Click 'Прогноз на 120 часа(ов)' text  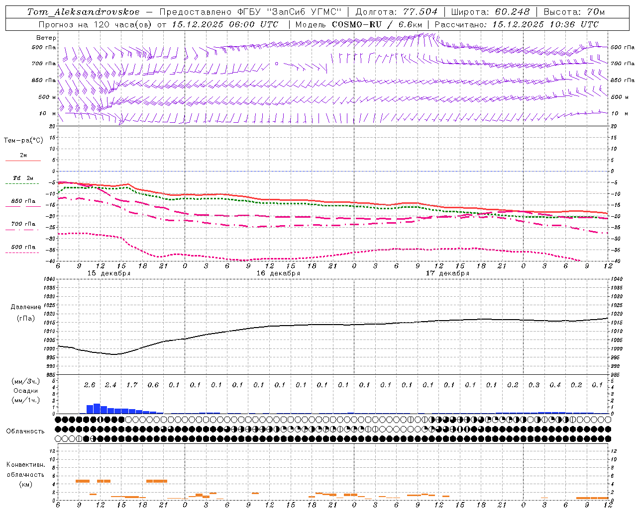(x=96, y=24)
